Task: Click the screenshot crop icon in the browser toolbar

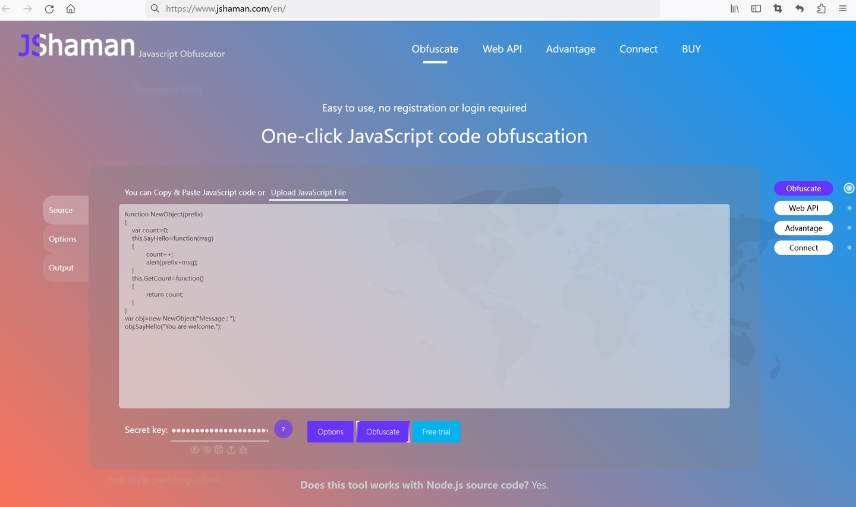Action: [x=778, y=8]
